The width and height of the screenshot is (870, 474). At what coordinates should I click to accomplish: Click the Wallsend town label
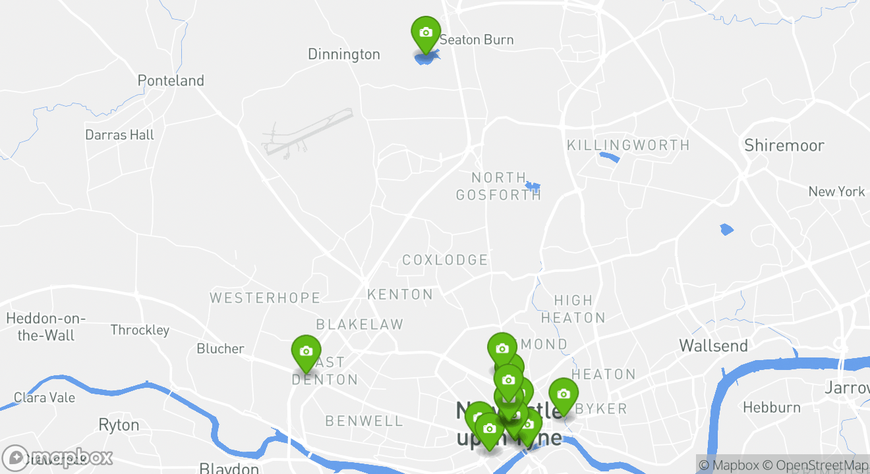(714, 346)
